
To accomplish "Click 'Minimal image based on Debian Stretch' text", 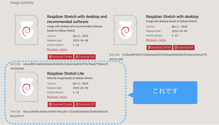I will coord(70,78).
